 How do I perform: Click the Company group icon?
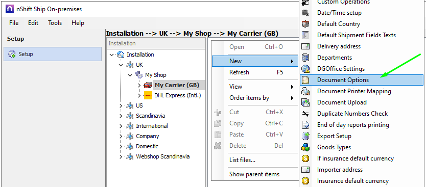tap(130, 136)
